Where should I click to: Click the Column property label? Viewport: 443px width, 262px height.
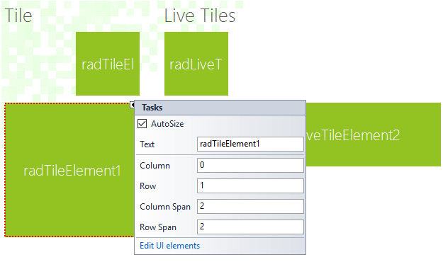click(x=155, y=166)
